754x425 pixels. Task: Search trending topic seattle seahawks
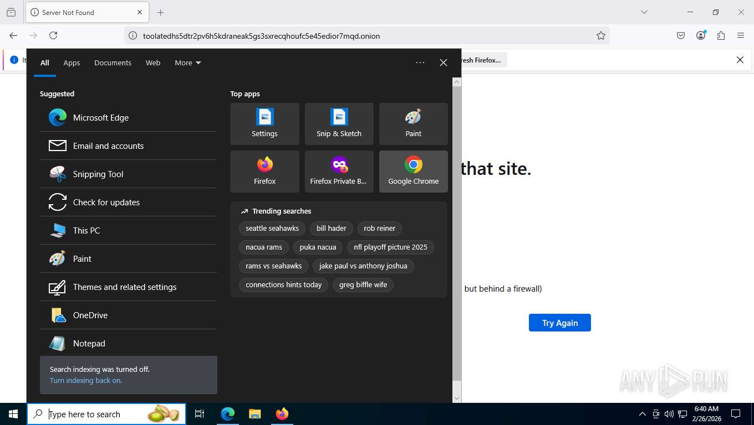point(272,228)
